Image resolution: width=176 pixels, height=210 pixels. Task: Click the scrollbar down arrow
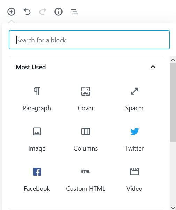(173, 208)
